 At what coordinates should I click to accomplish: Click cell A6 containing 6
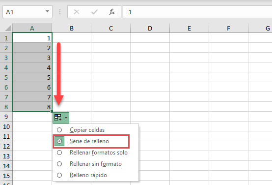coord(32,87)
